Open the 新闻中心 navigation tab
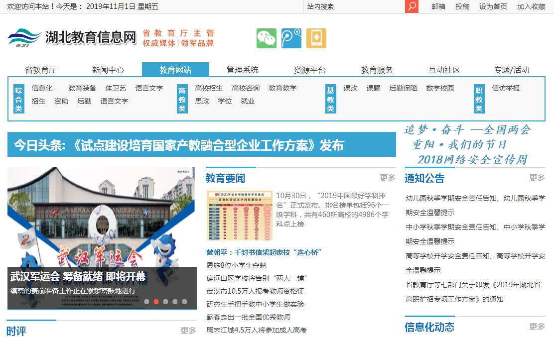 pos(108,70)
